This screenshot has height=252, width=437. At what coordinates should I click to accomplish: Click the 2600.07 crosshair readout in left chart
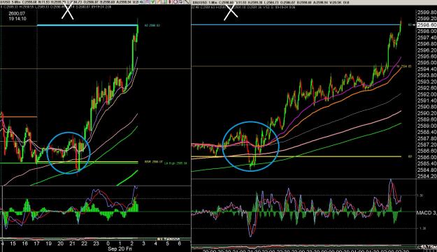[x=17, y=13]
